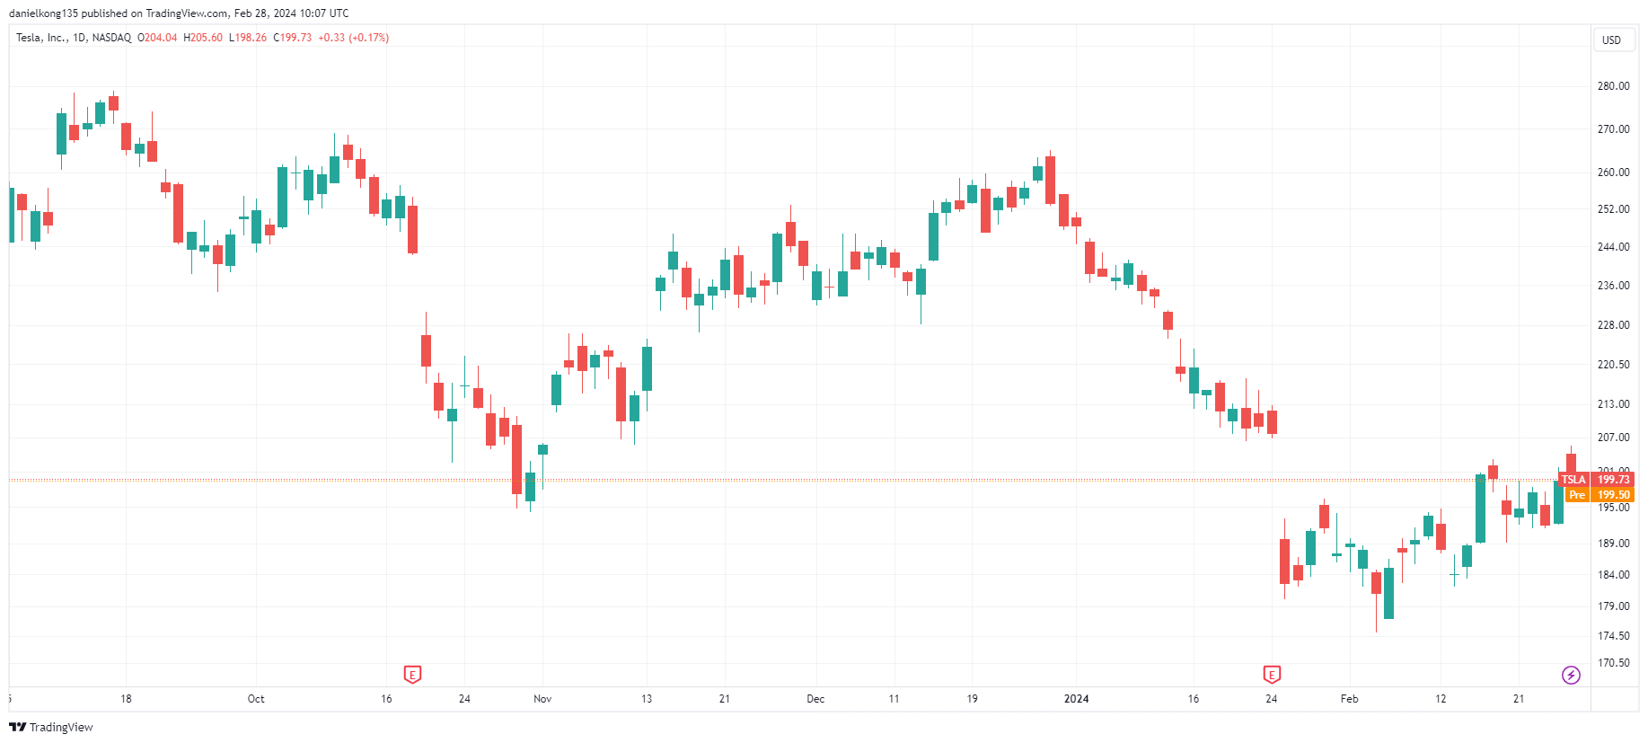Click the Tesla, Inc. symbol title
The height and width of the screenshot is (743, 1648).
[x=40, y=38]
